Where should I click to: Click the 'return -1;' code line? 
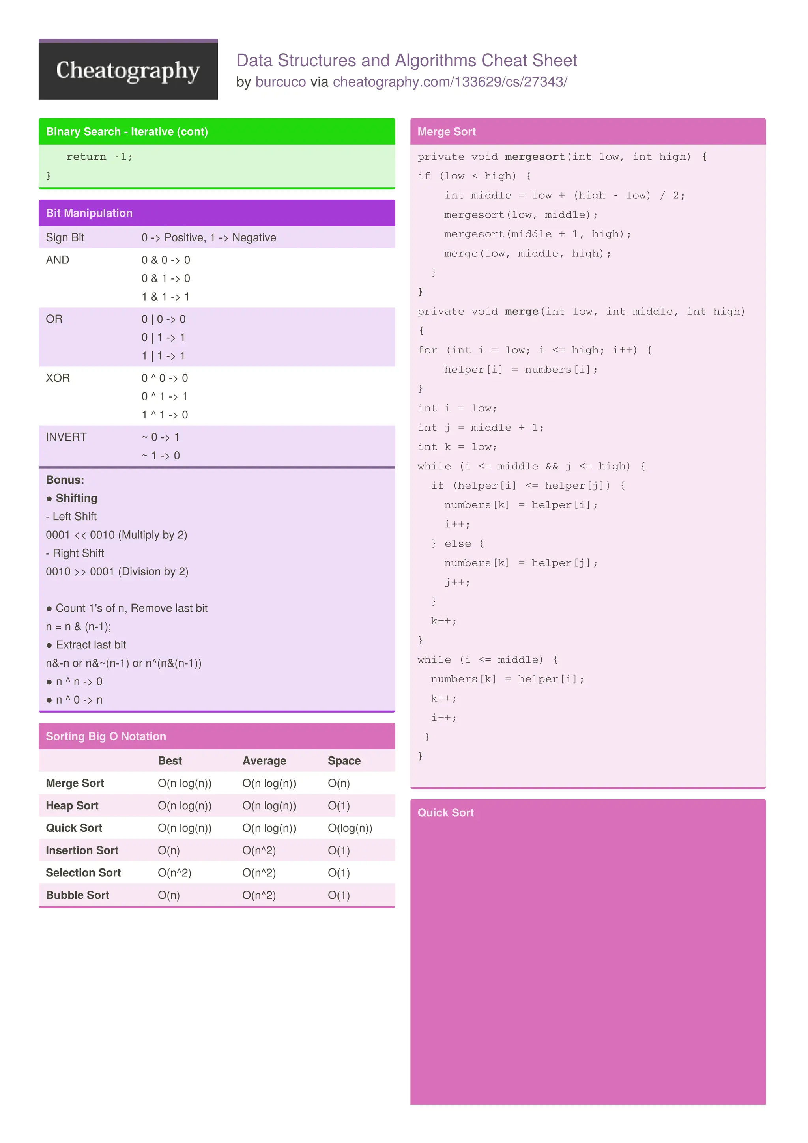point(99,157)
